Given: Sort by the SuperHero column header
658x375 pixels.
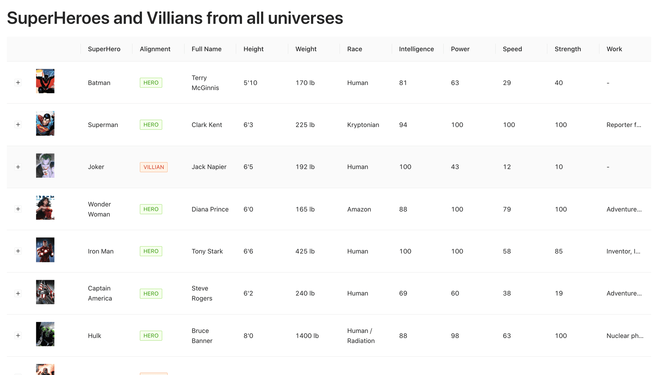Looking at the screenshot, I should [x=104, y=49].
